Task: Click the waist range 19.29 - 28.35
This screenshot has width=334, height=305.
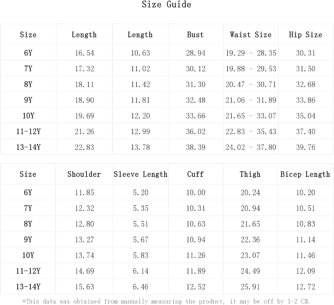Action: [x=251, y=53]
